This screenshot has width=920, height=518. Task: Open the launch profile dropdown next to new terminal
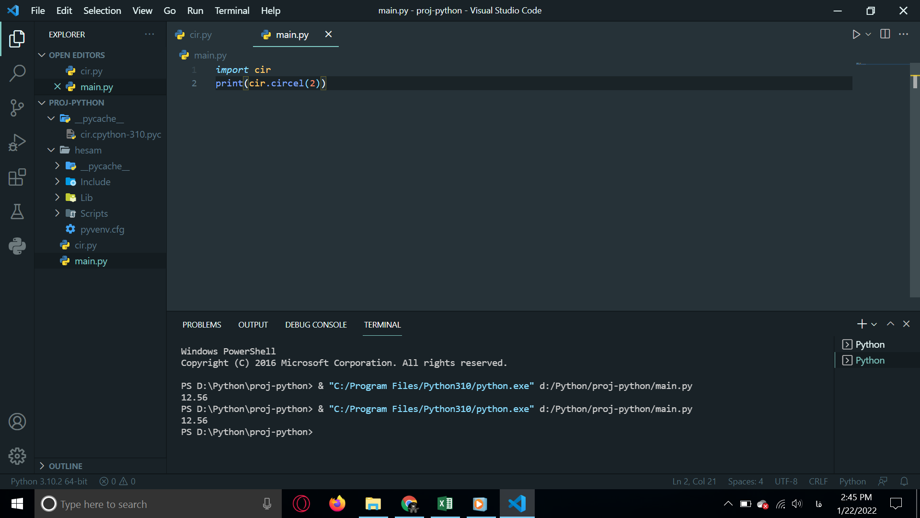pyautogui.click(x=874, y=325)
